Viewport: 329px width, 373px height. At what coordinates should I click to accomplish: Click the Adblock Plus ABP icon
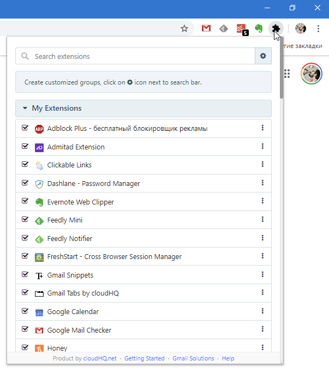click(x=39, y=129)
